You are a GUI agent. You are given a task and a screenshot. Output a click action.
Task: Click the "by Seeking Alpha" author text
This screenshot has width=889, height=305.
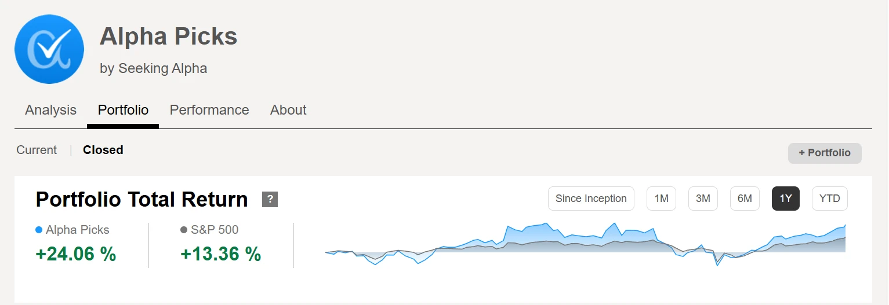[x=153, y=68]
